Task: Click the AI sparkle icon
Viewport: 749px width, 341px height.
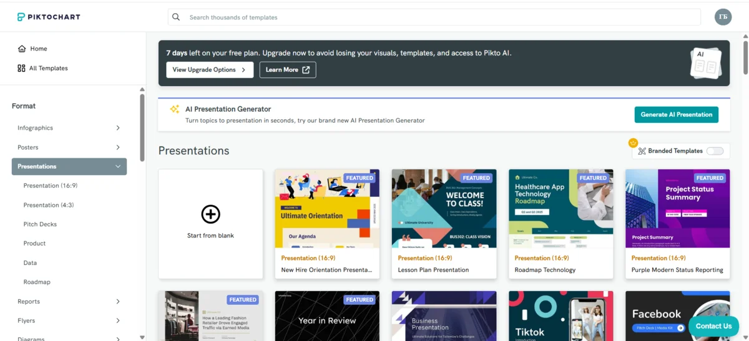Action: pyautogui.click(x=175, y=109)
